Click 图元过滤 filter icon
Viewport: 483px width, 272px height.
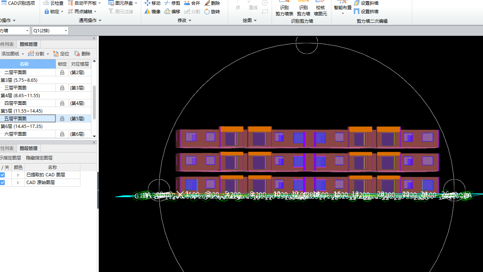point(111,11)
